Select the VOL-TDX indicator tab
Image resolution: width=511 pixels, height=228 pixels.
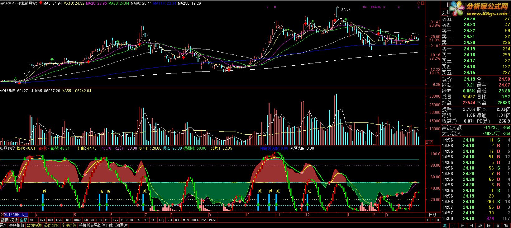coord(127,220)
